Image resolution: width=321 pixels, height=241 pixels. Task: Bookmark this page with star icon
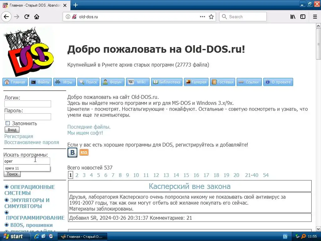coord(211,17)
